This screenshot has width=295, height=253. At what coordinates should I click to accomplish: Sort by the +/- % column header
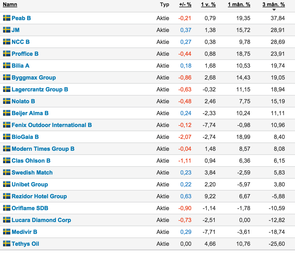pos(185,4)
